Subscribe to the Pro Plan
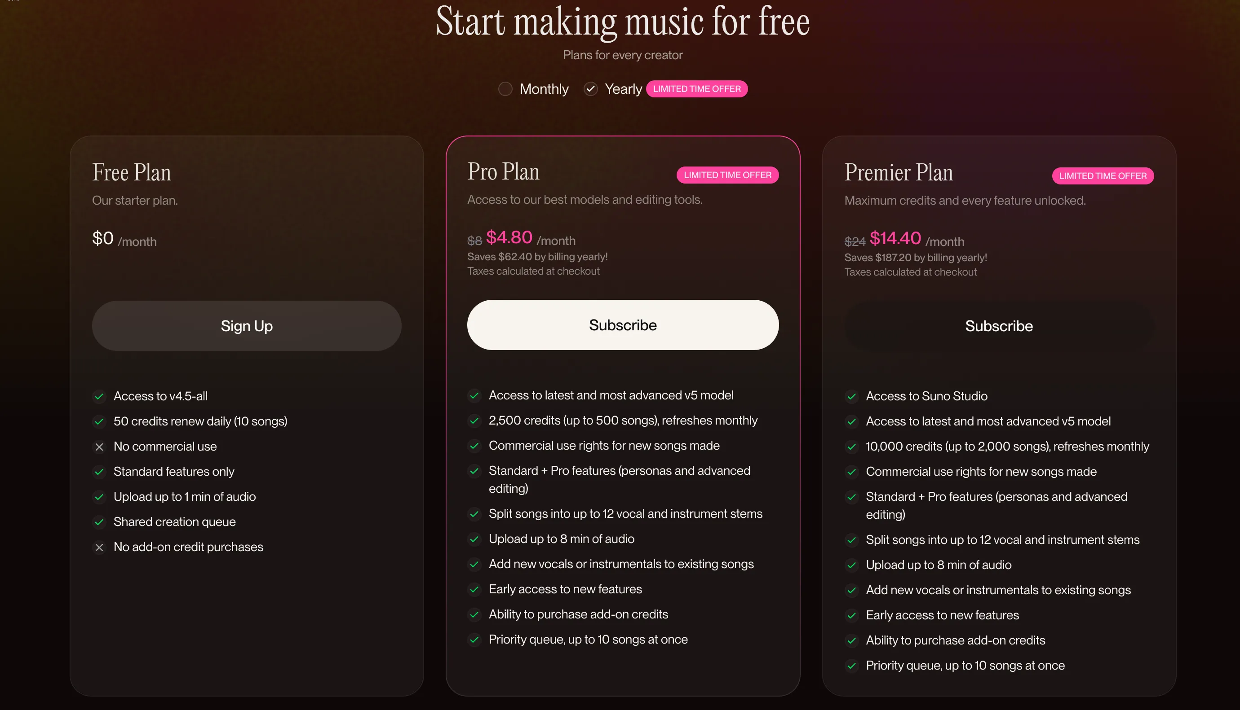 (622, 325)
